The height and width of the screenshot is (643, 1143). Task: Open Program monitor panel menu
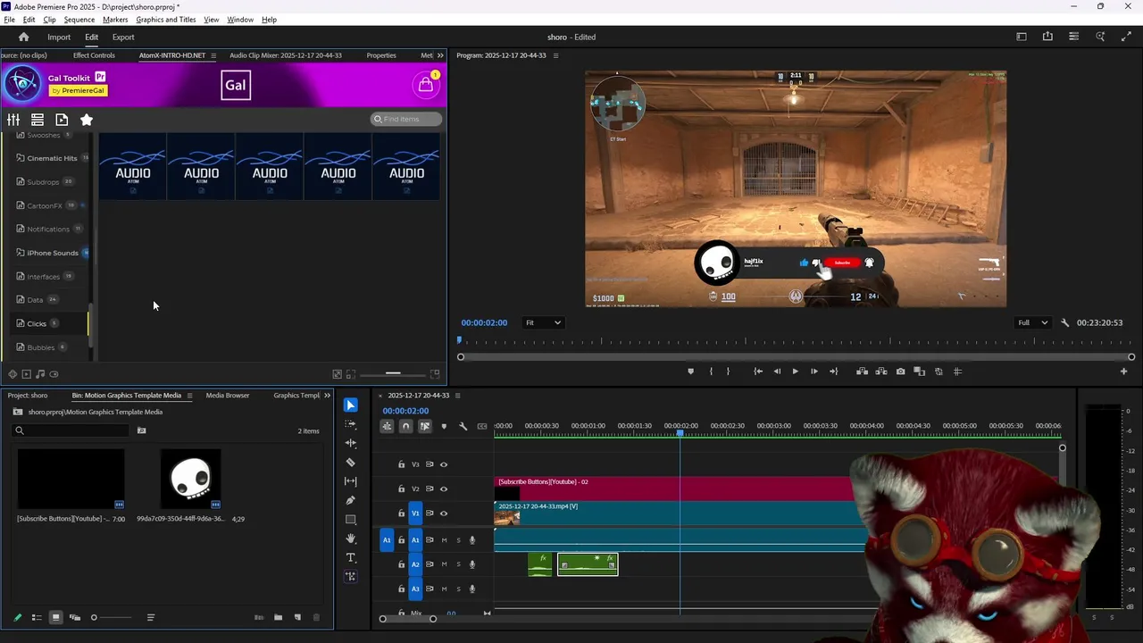(x=555, y=55)
